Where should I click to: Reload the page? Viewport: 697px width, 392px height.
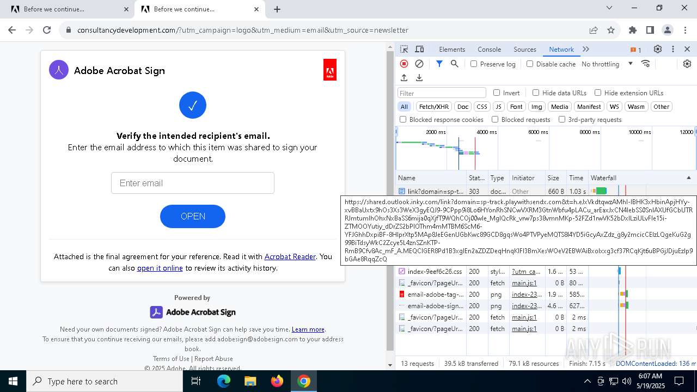(x=47, y=30)
